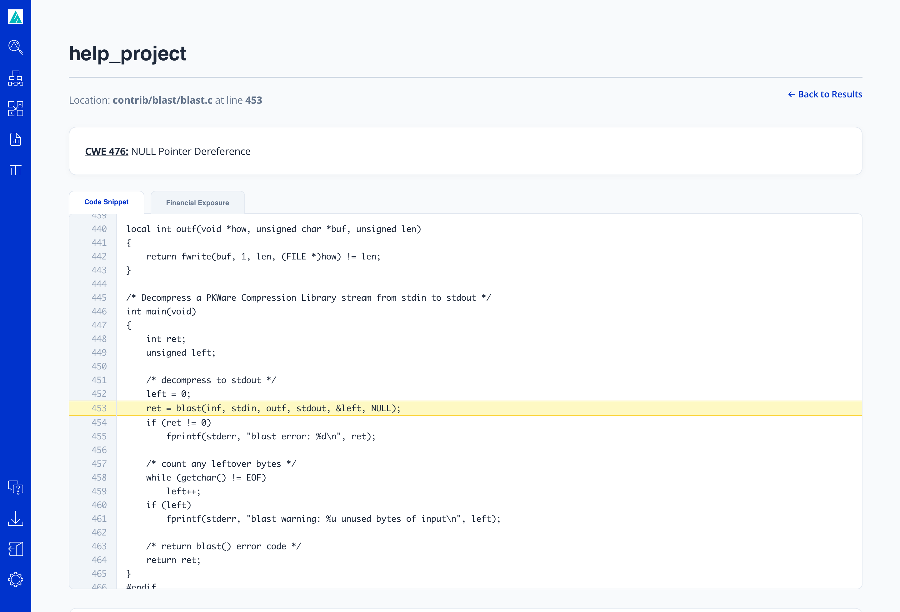
Task: Click the app logo in the sidebar
Action: (16, 17)
